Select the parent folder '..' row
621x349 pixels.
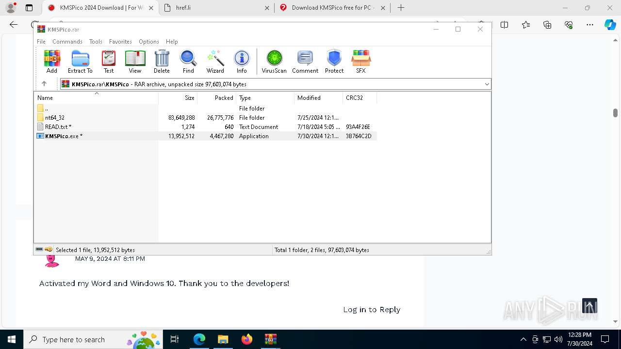[205, 109]
